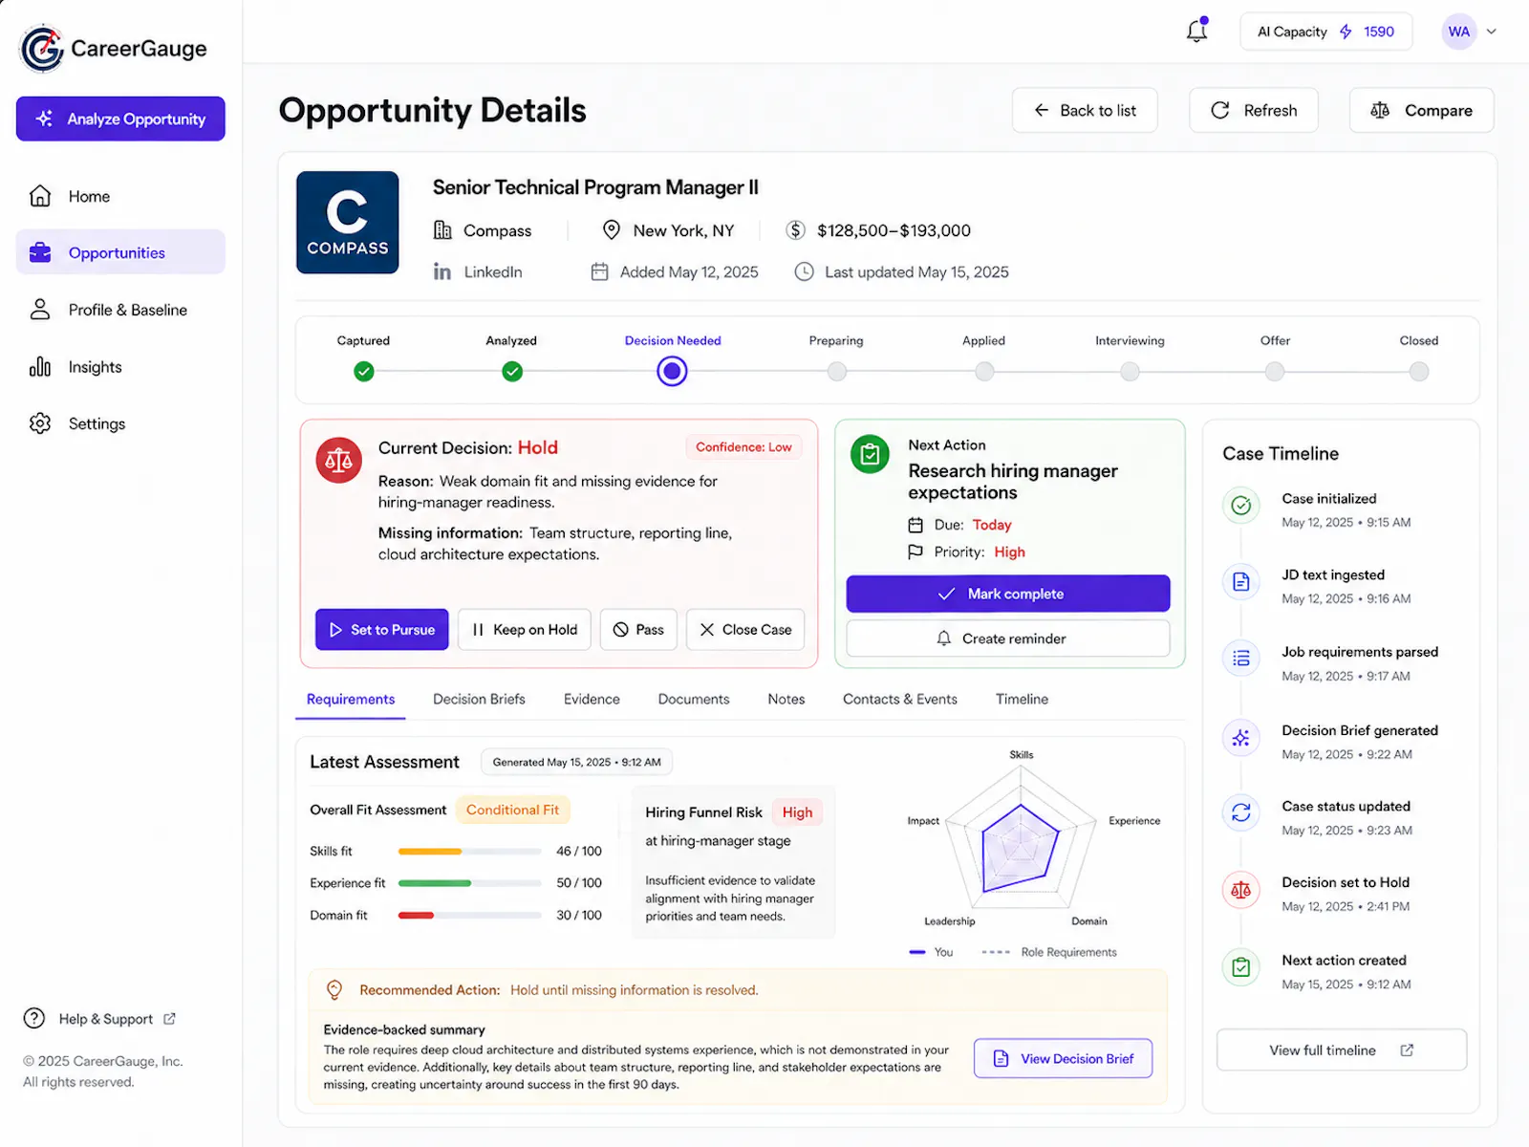Screen dimensions: 1529x1147
Task: Select the Interviewing stage marker
Action: (1130, 372)
